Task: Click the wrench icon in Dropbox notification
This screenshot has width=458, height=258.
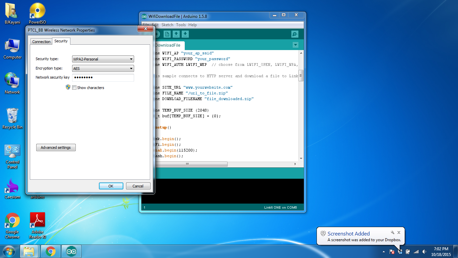Action: click(x=393, y=232)
